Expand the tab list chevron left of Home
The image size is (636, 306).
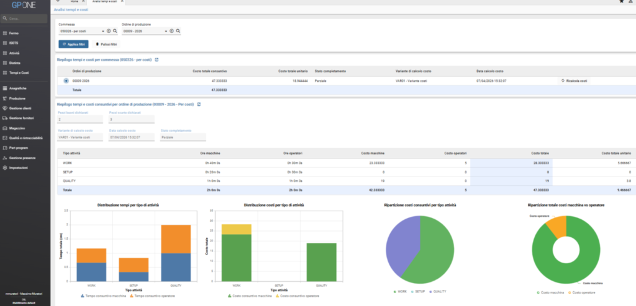click(58, 1)
